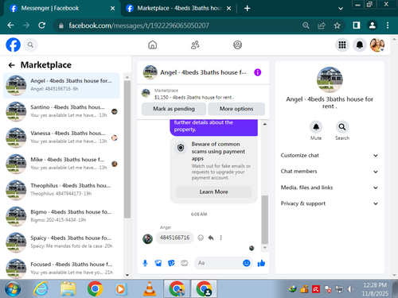The width and height of the screenshot is (398, 298).
Task: Open the Friends icon in top navigation
Action: tap(195, 45)
